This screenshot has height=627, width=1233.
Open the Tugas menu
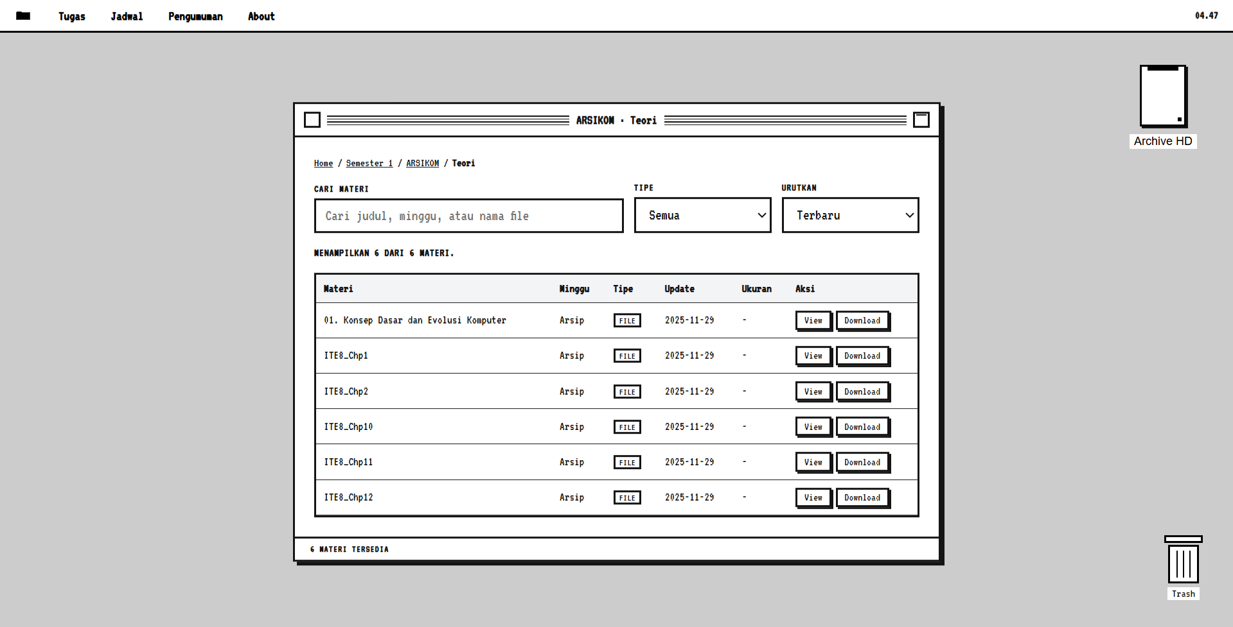pos(72,17)
